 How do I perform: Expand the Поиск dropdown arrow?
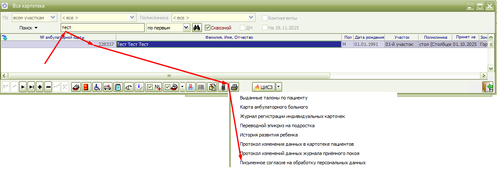point(36,28)
